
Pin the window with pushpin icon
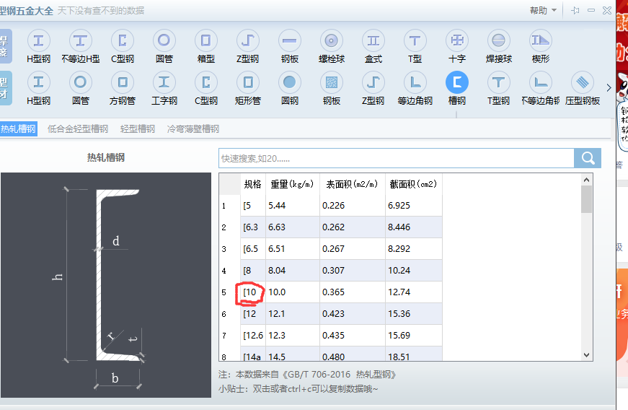click(x=575, y=10)
